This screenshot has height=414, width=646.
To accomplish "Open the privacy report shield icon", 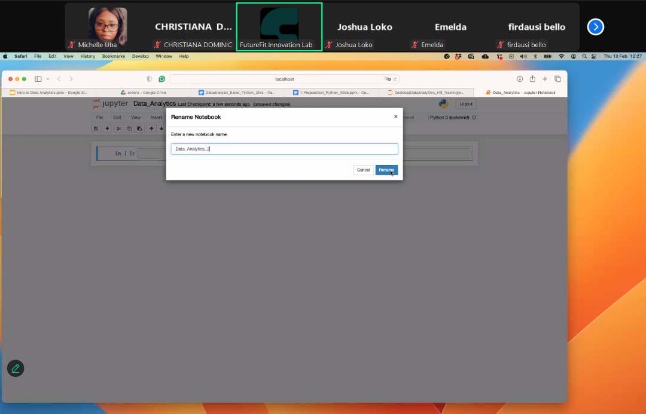I will tap(149, 79).
